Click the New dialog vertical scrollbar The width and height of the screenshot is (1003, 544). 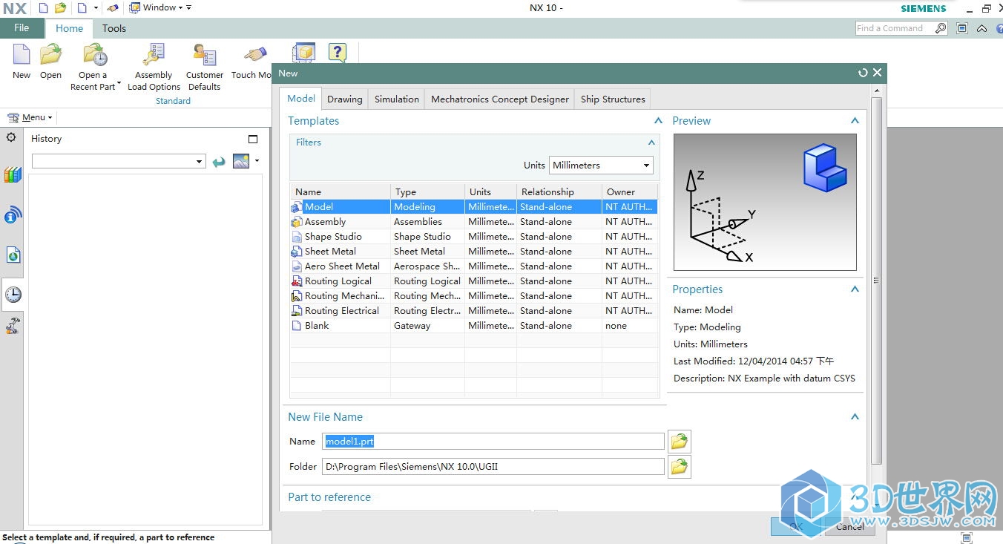click(876, 281)
